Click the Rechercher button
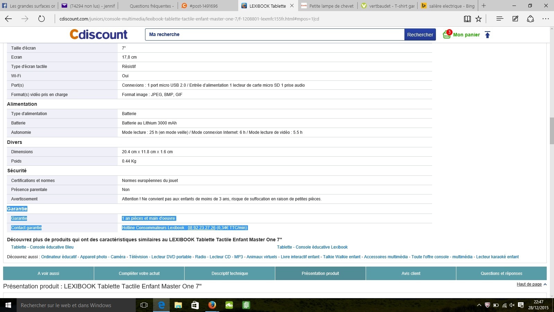 pos(420,35)
